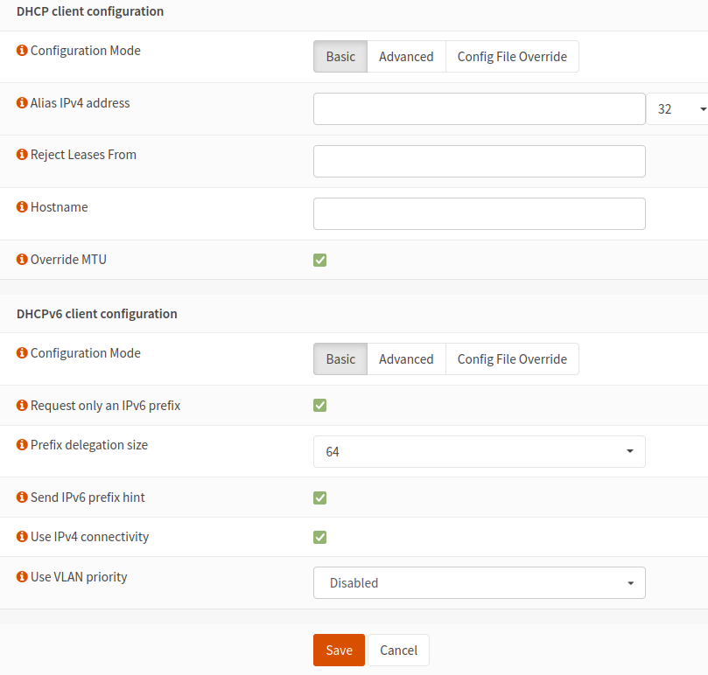Open the Prefix delegation size dropdown

(479, 452)
